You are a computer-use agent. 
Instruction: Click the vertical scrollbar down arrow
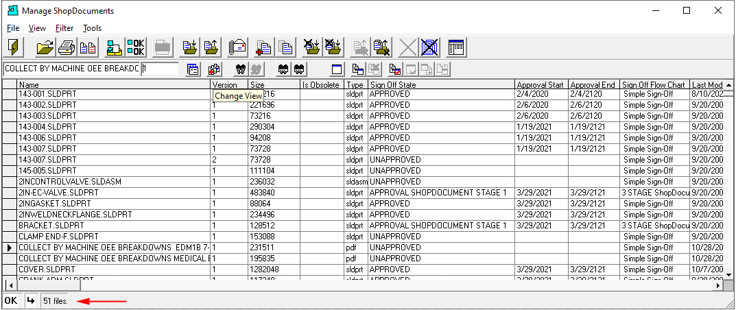point(728,275)
